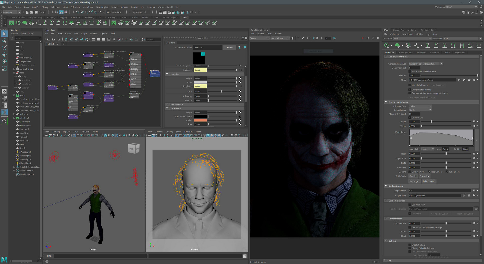
Task: Open Collection Head1 dropdown
Action: (412, 39)
